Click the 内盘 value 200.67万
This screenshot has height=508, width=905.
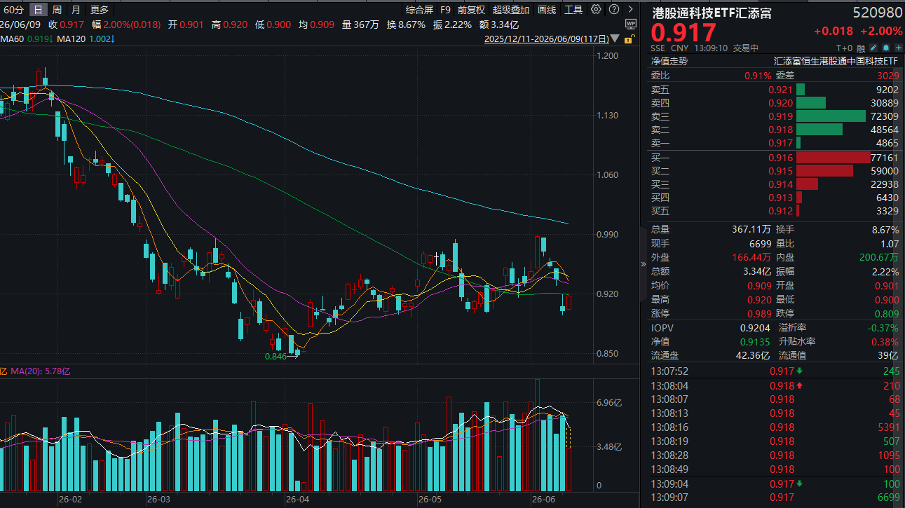click(x=879, y=258)
